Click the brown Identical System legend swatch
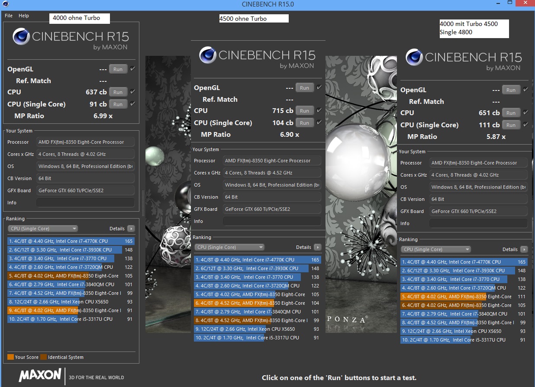This screenshot has width=535, height=387. [43, 357]
